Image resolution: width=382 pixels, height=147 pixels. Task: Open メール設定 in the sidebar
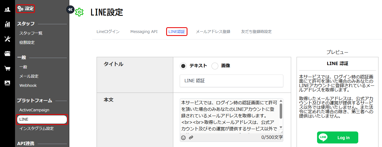tap(29, 76)
